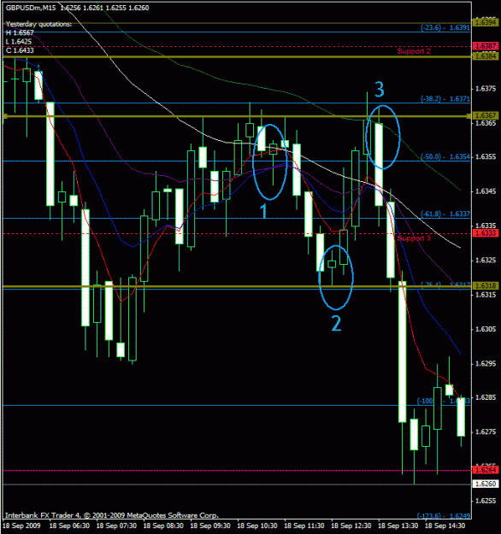Click the olive price tag 1.6384
Screen dimensions: 501x534
coord(486,56)
